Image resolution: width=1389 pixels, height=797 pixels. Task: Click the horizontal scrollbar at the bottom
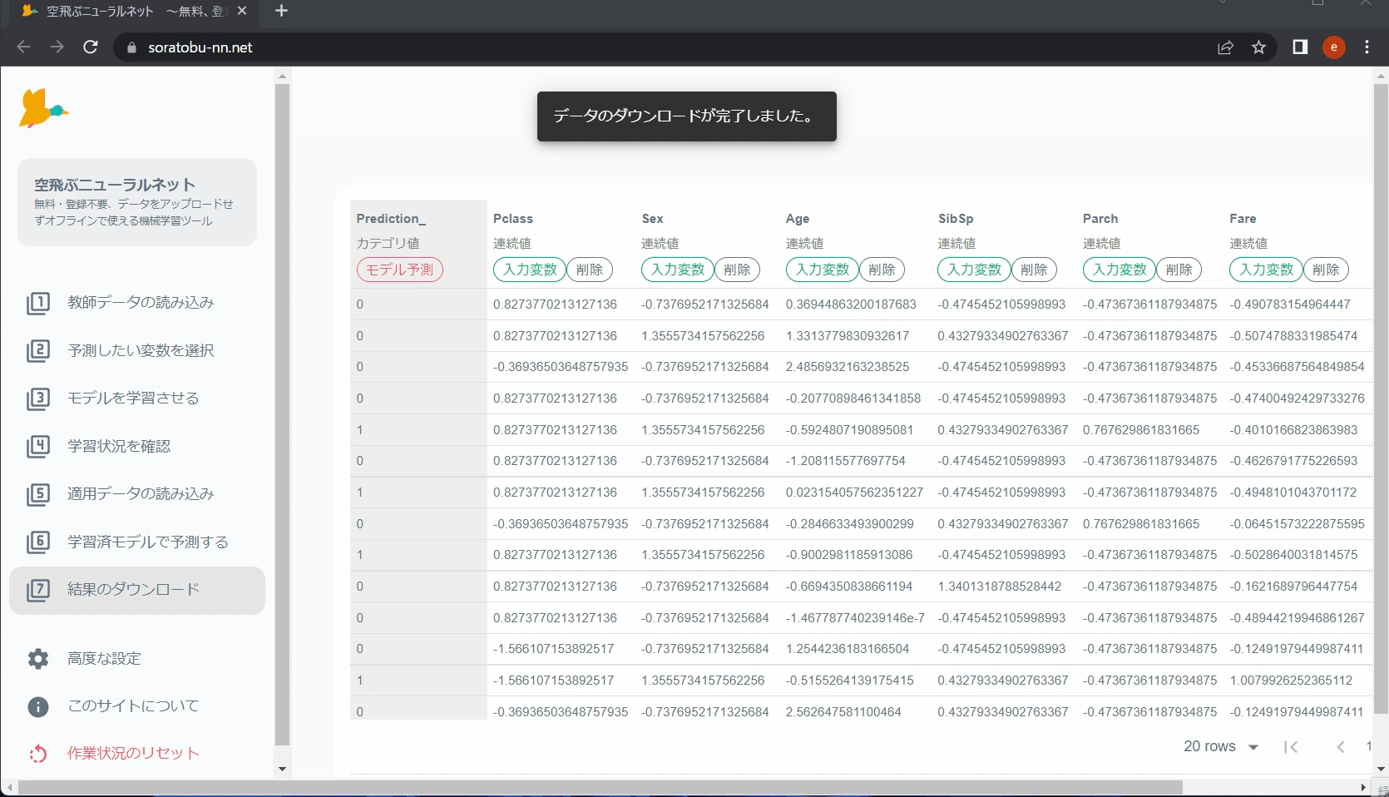[x=601, y=787]
